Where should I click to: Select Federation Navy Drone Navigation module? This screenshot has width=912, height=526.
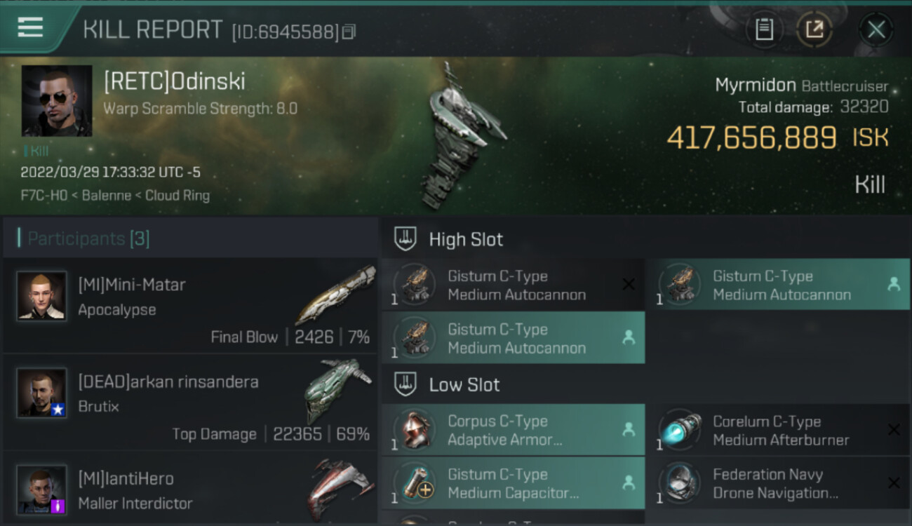(x=777, y=483)
